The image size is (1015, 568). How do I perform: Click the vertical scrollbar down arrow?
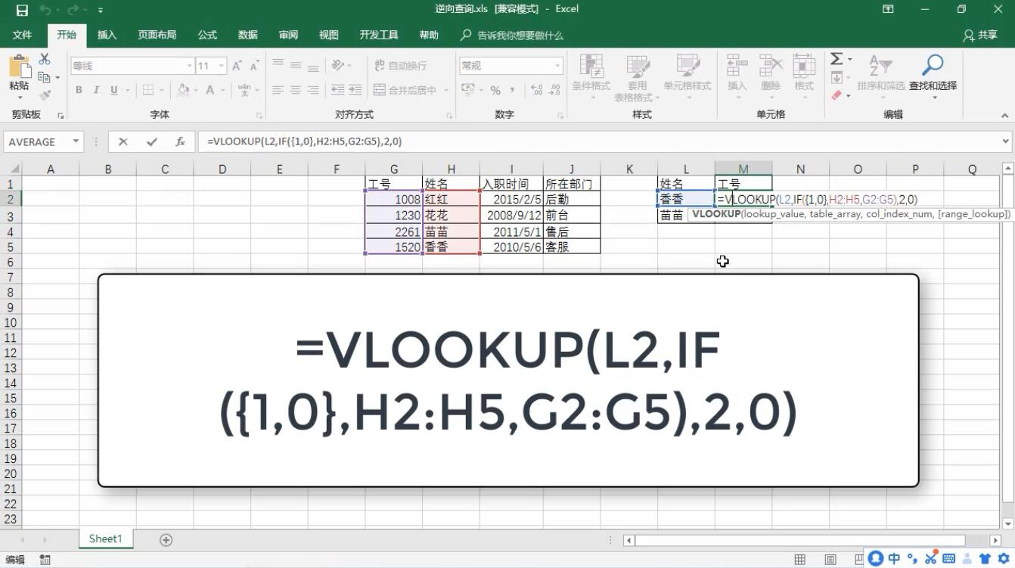(x=1007, y=523)
